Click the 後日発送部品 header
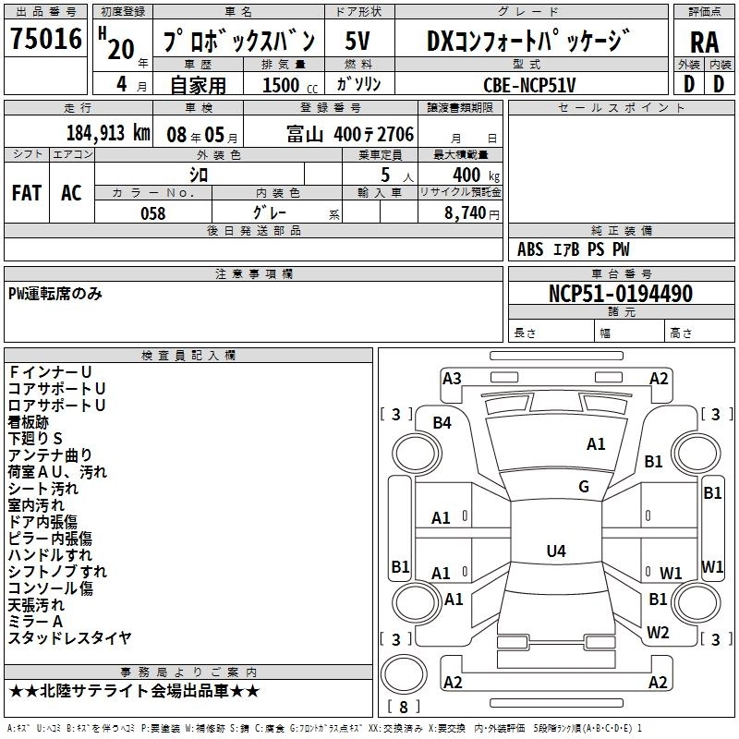739x739 pixels. (x=253, y=230)
